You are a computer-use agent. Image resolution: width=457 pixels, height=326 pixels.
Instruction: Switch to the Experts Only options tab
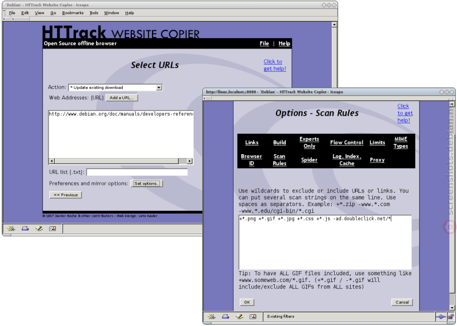coord(309,143)
